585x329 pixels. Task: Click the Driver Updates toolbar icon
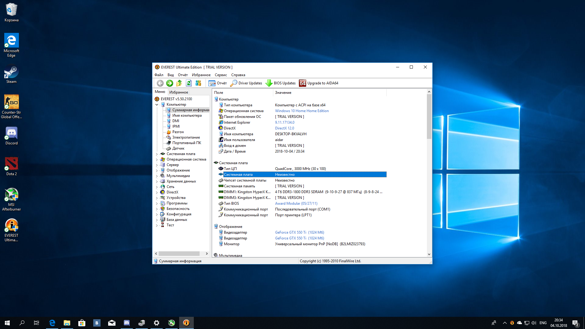tap(246, 83)
